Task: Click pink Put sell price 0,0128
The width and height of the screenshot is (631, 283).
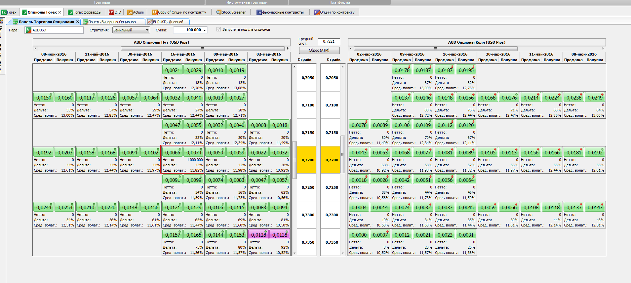Action: (258, 235)
